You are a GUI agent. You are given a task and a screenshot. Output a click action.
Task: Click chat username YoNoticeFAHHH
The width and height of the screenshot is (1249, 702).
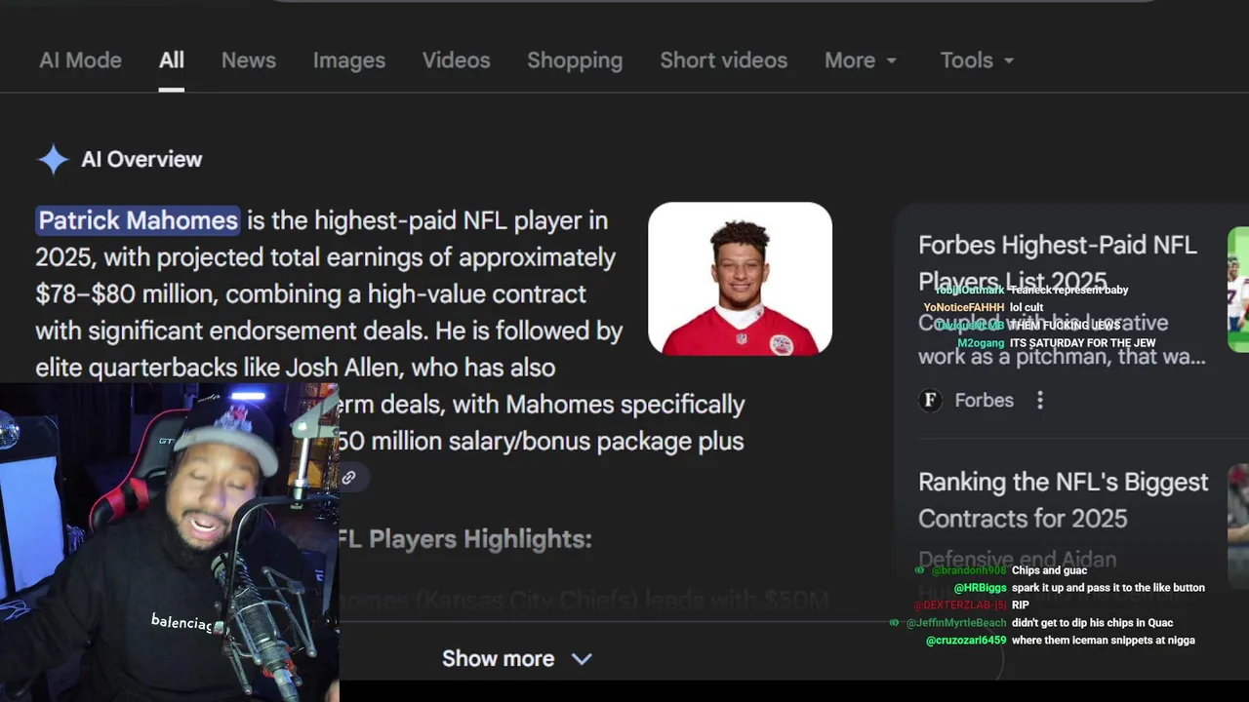point(964,307)
